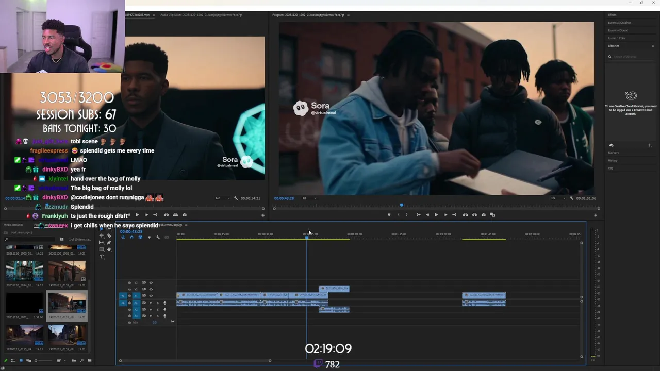Export frame with camera icon in the Program monitor

pyautogui.click(x=484, y=215)
